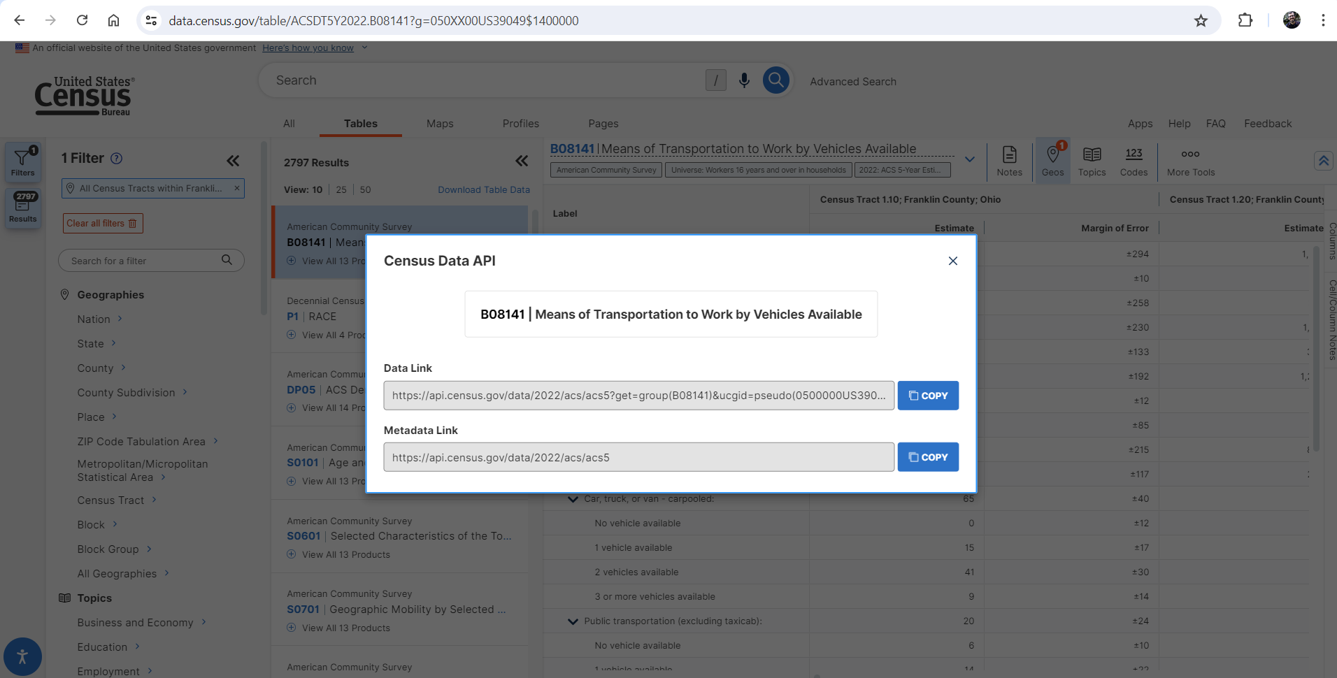
Task: Click Download Table Data link
Action: pos(484,189)
